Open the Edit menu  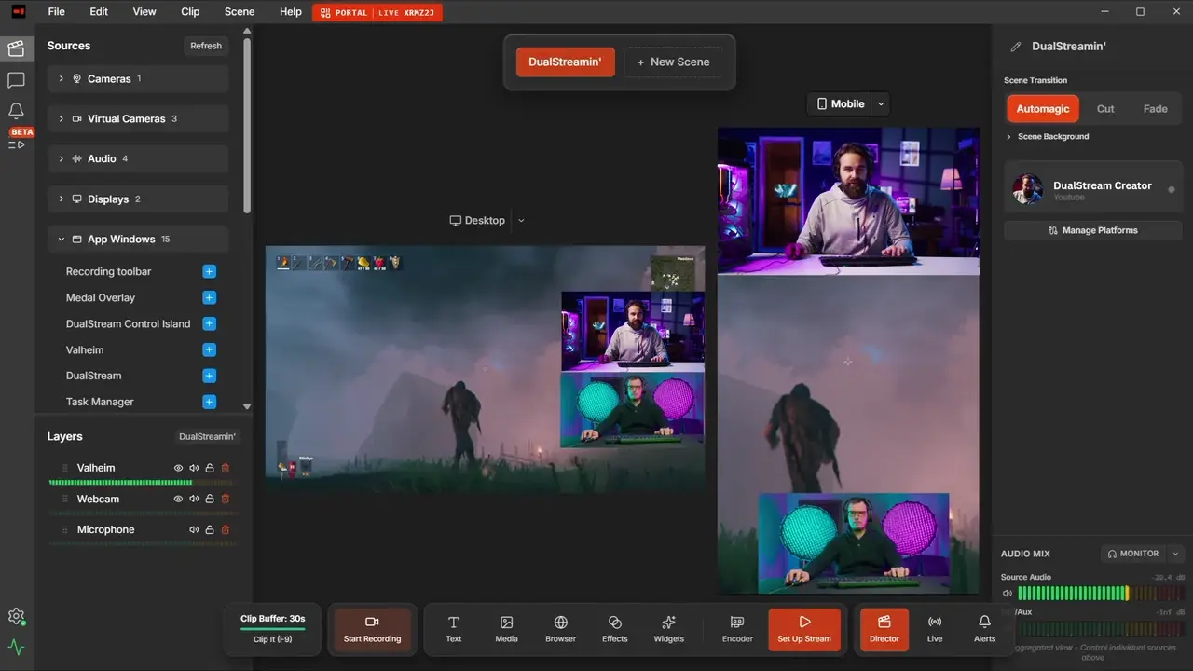click(x=99, y=12)
